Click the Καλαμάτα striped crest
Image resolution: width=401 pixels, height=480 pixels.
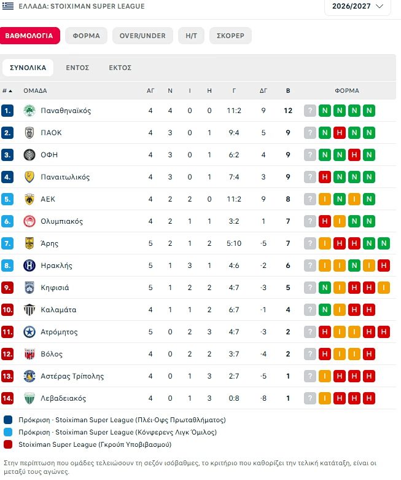[x=29, y=310]
